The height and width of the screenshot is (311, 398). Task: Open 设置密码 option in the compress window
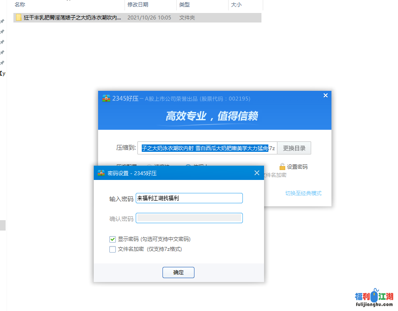297,167
